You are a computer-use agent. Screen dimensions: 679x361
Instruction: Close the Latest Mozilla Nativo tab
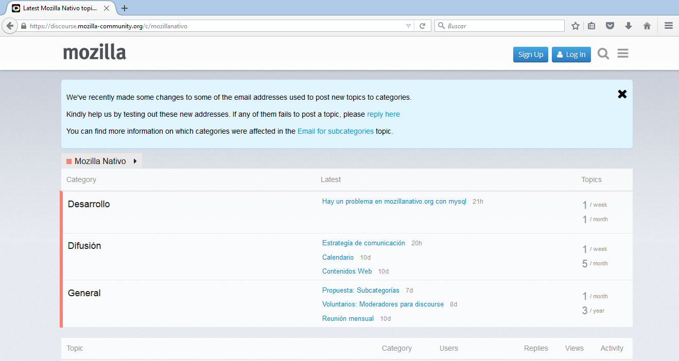coord(107,8)
